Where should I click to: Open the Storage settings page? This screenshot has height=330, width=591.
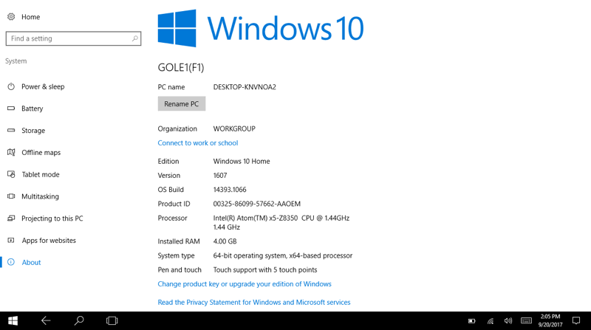(x=33, y=131)
